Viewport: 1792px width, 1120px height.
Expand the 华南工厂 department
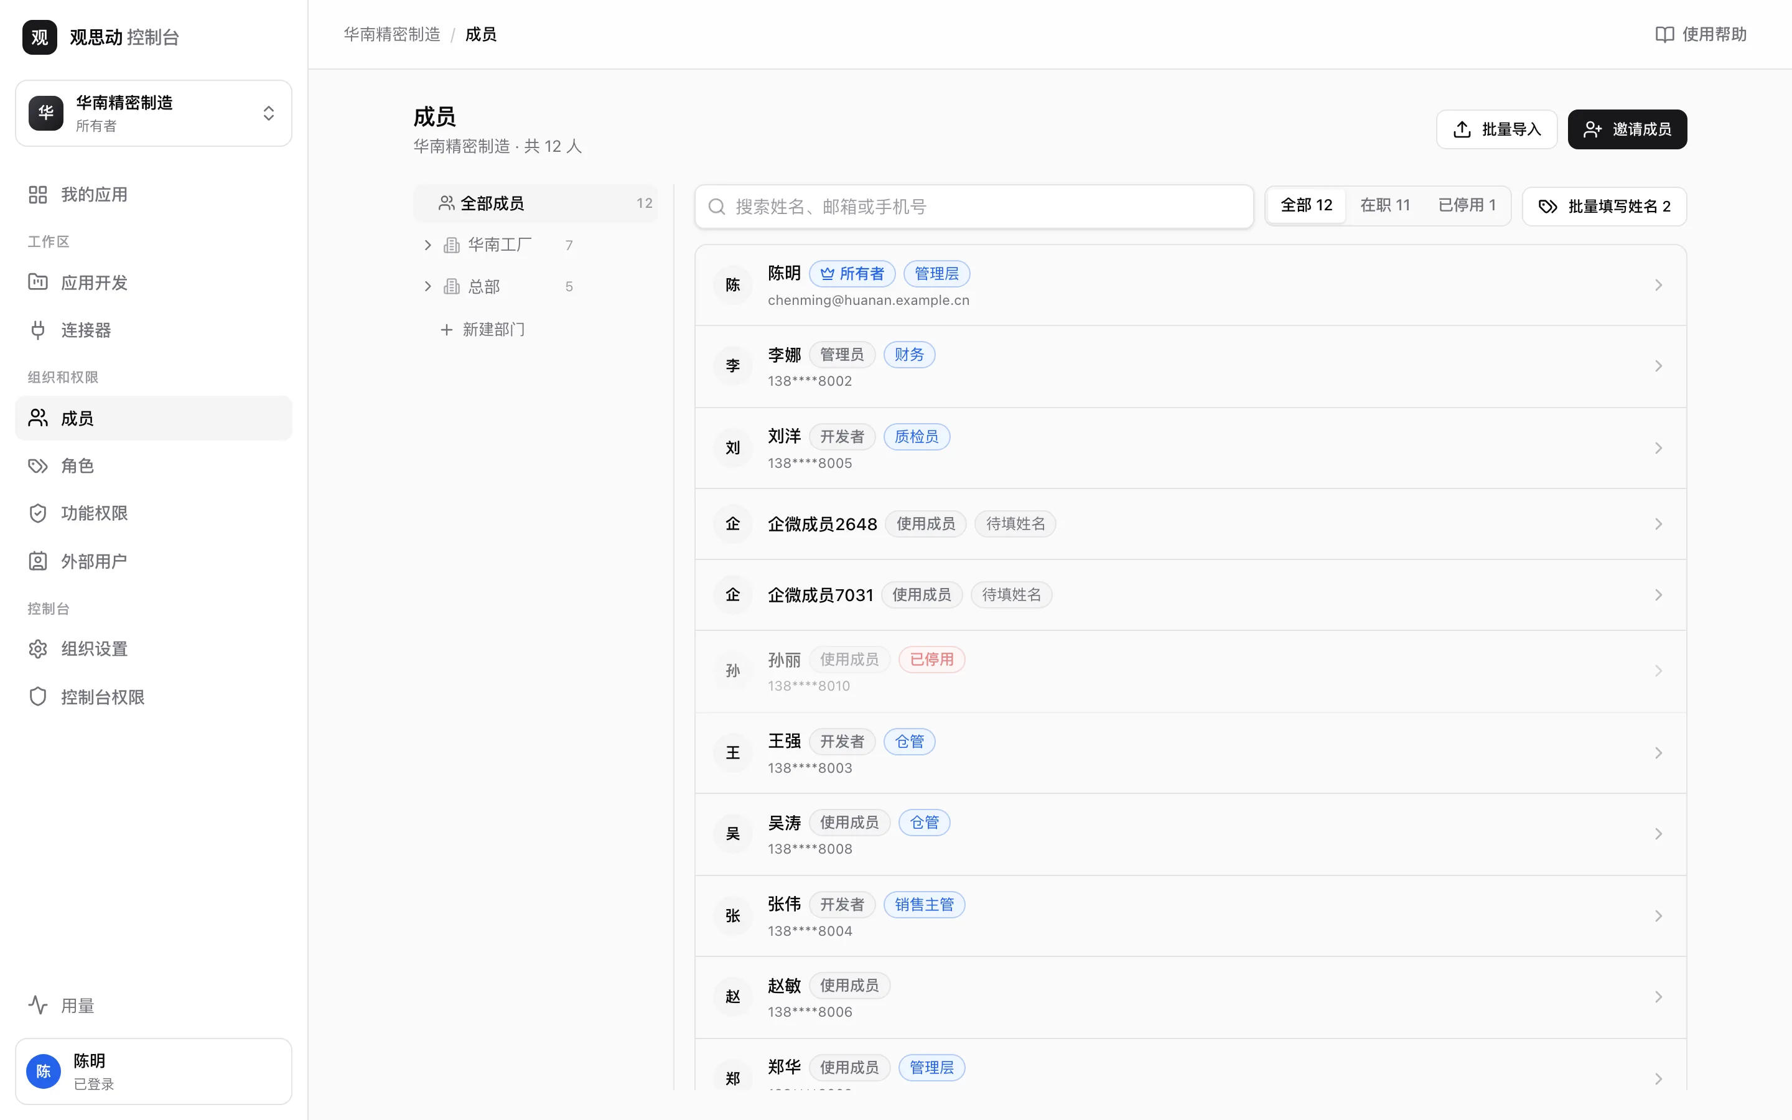point(427,245)
